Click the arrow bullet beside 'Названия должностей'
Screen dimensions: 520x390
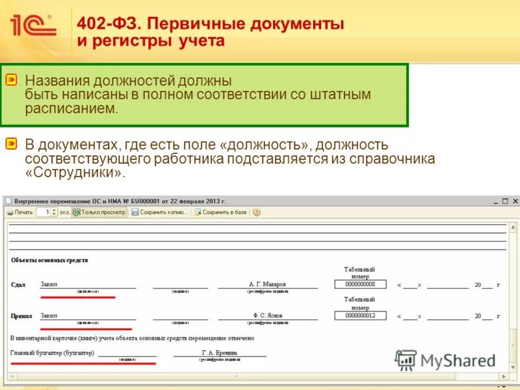coord(11,79)
